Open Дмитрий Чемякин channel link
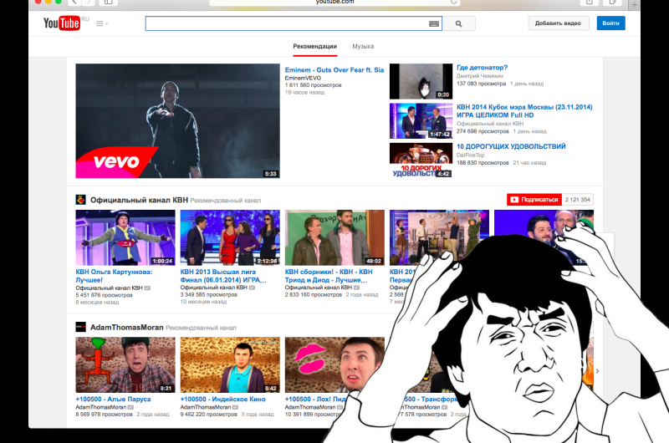The width and height of the screenshot is (669, 443). (480, 76)
